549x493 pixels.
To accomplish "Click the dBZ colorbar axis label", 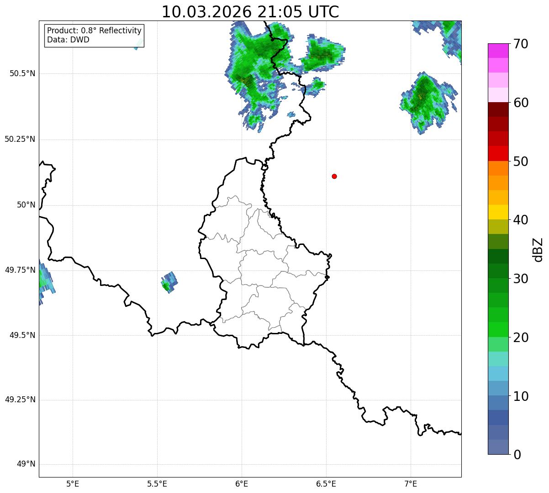I will click(538, 249).
